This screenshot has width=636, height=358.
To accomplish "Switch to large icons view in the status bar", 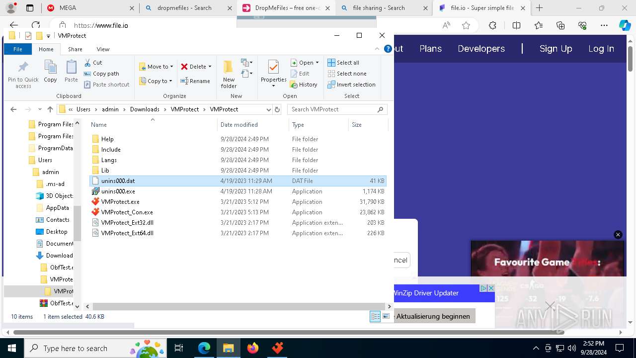I will 386,317.
